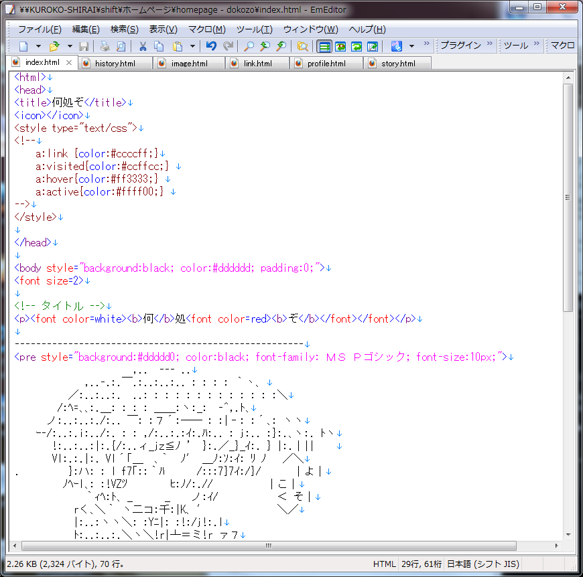Open the ファイル(F) menu

coord(40,29)
